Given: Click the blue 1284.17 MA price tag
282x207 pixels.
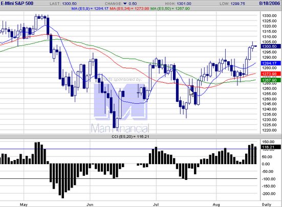Looking at the screenshot, I should pyautogui.click(x=271, y=63).
